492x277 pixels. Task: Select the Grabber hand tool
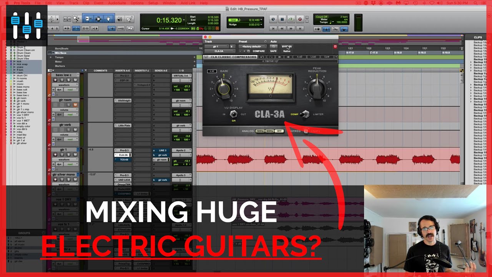(x=108, y=19)
